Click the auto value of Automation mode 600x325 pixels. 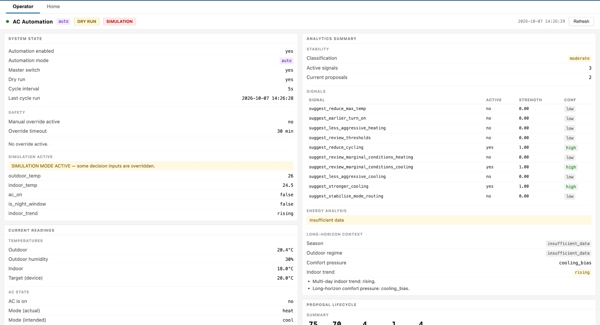pyautogui.click(x=286, y=61)
